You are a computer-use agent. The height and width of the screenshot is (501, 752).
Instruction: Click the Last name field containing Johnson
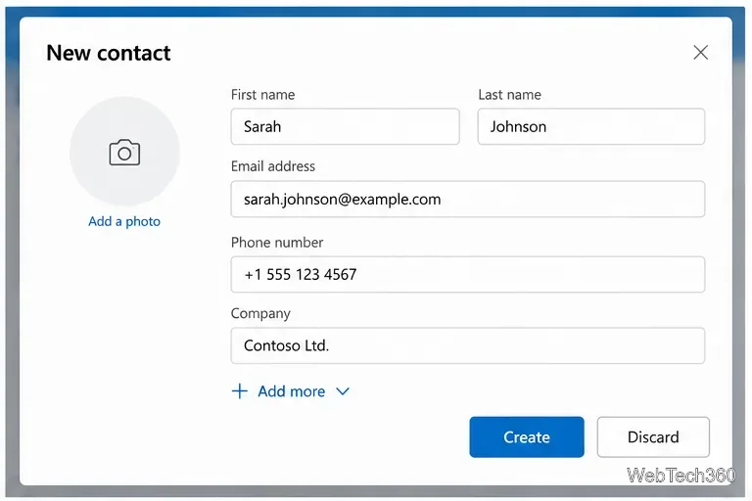[x=591, y=126]
